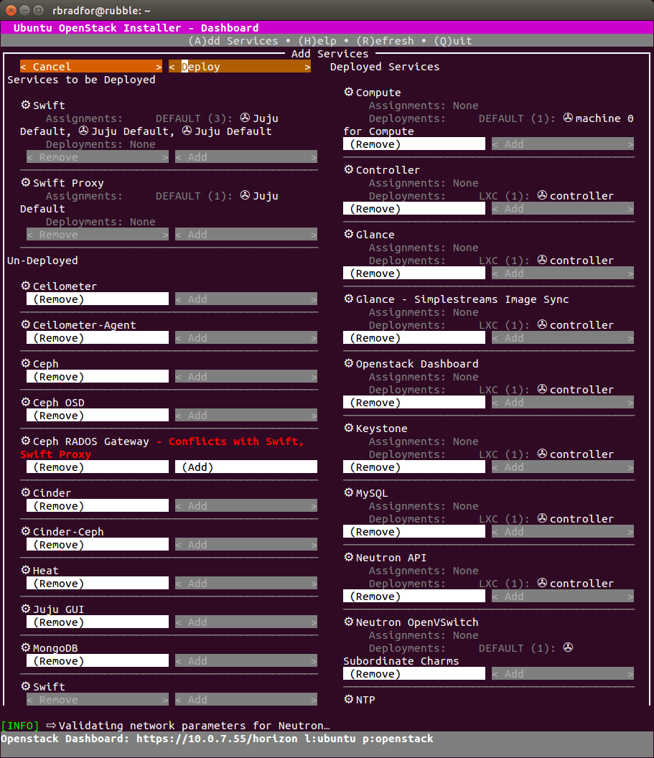
Task: Remove the Neutron OpenVSwitch service
Action: 414,674
